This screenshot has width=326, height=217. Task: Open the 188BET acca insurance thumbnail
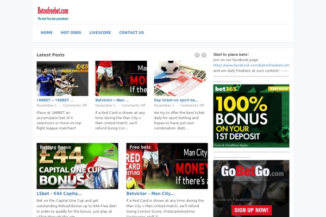[x=62, y=79]
